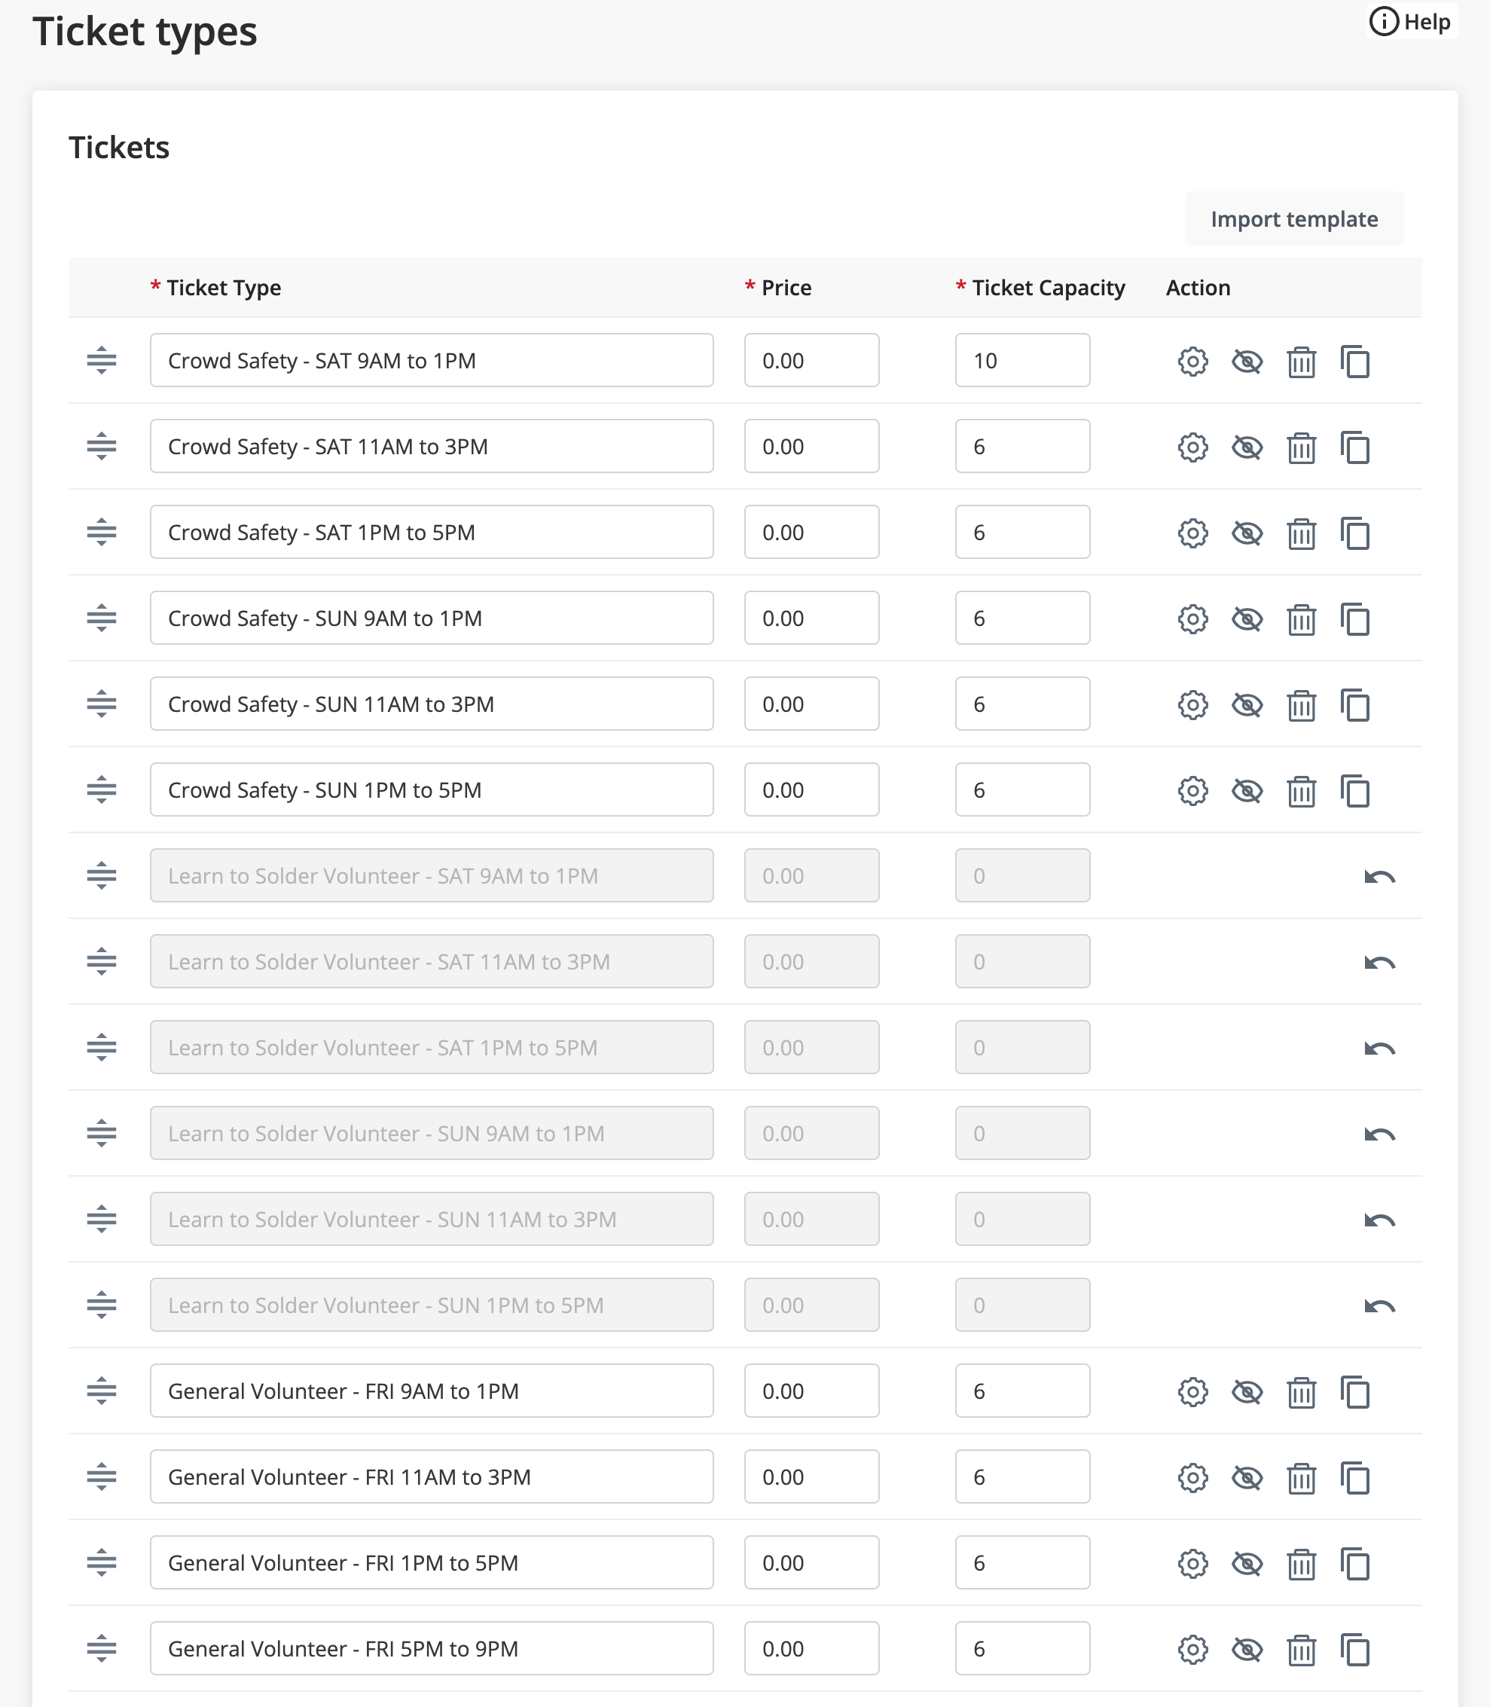Viewport: 1490px width, 1707px height.
Task: Hide Crowd Safety - SAT 9AM to 1PM ticket
Action: pos(1247,361)
